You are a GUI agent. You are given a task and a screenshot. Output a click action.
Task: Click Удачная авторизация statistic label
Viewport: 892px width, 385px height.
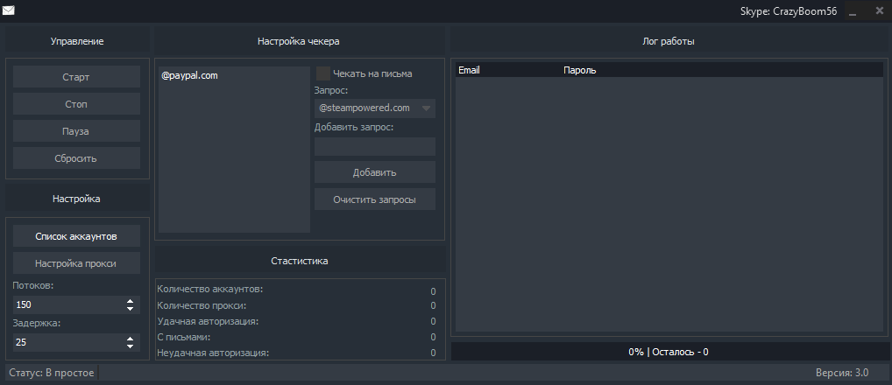(x=208, y=321)
